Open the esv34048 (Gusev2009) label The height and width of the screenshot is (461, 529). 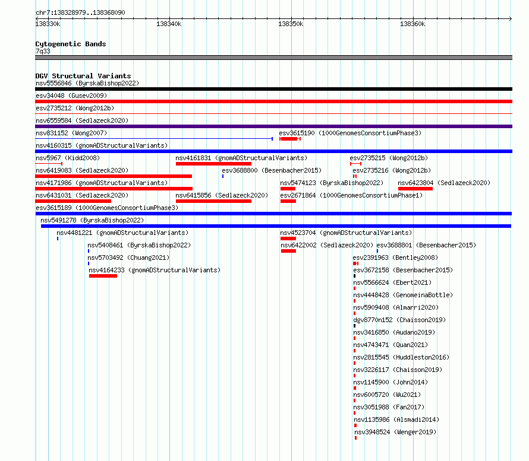click(71, 96)
